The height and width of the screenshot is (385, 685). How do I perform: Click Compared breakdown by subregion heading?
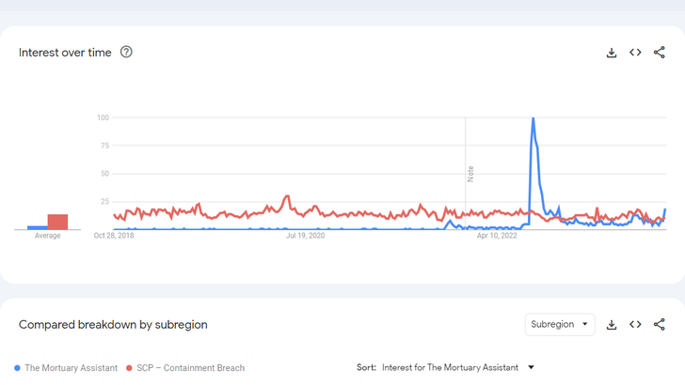point(113,325)
